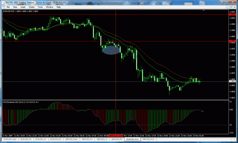This screenshot has width=238, height=143.
Task: Click the chart shift triangle marker at top
Action: click(x=204, y=10)
